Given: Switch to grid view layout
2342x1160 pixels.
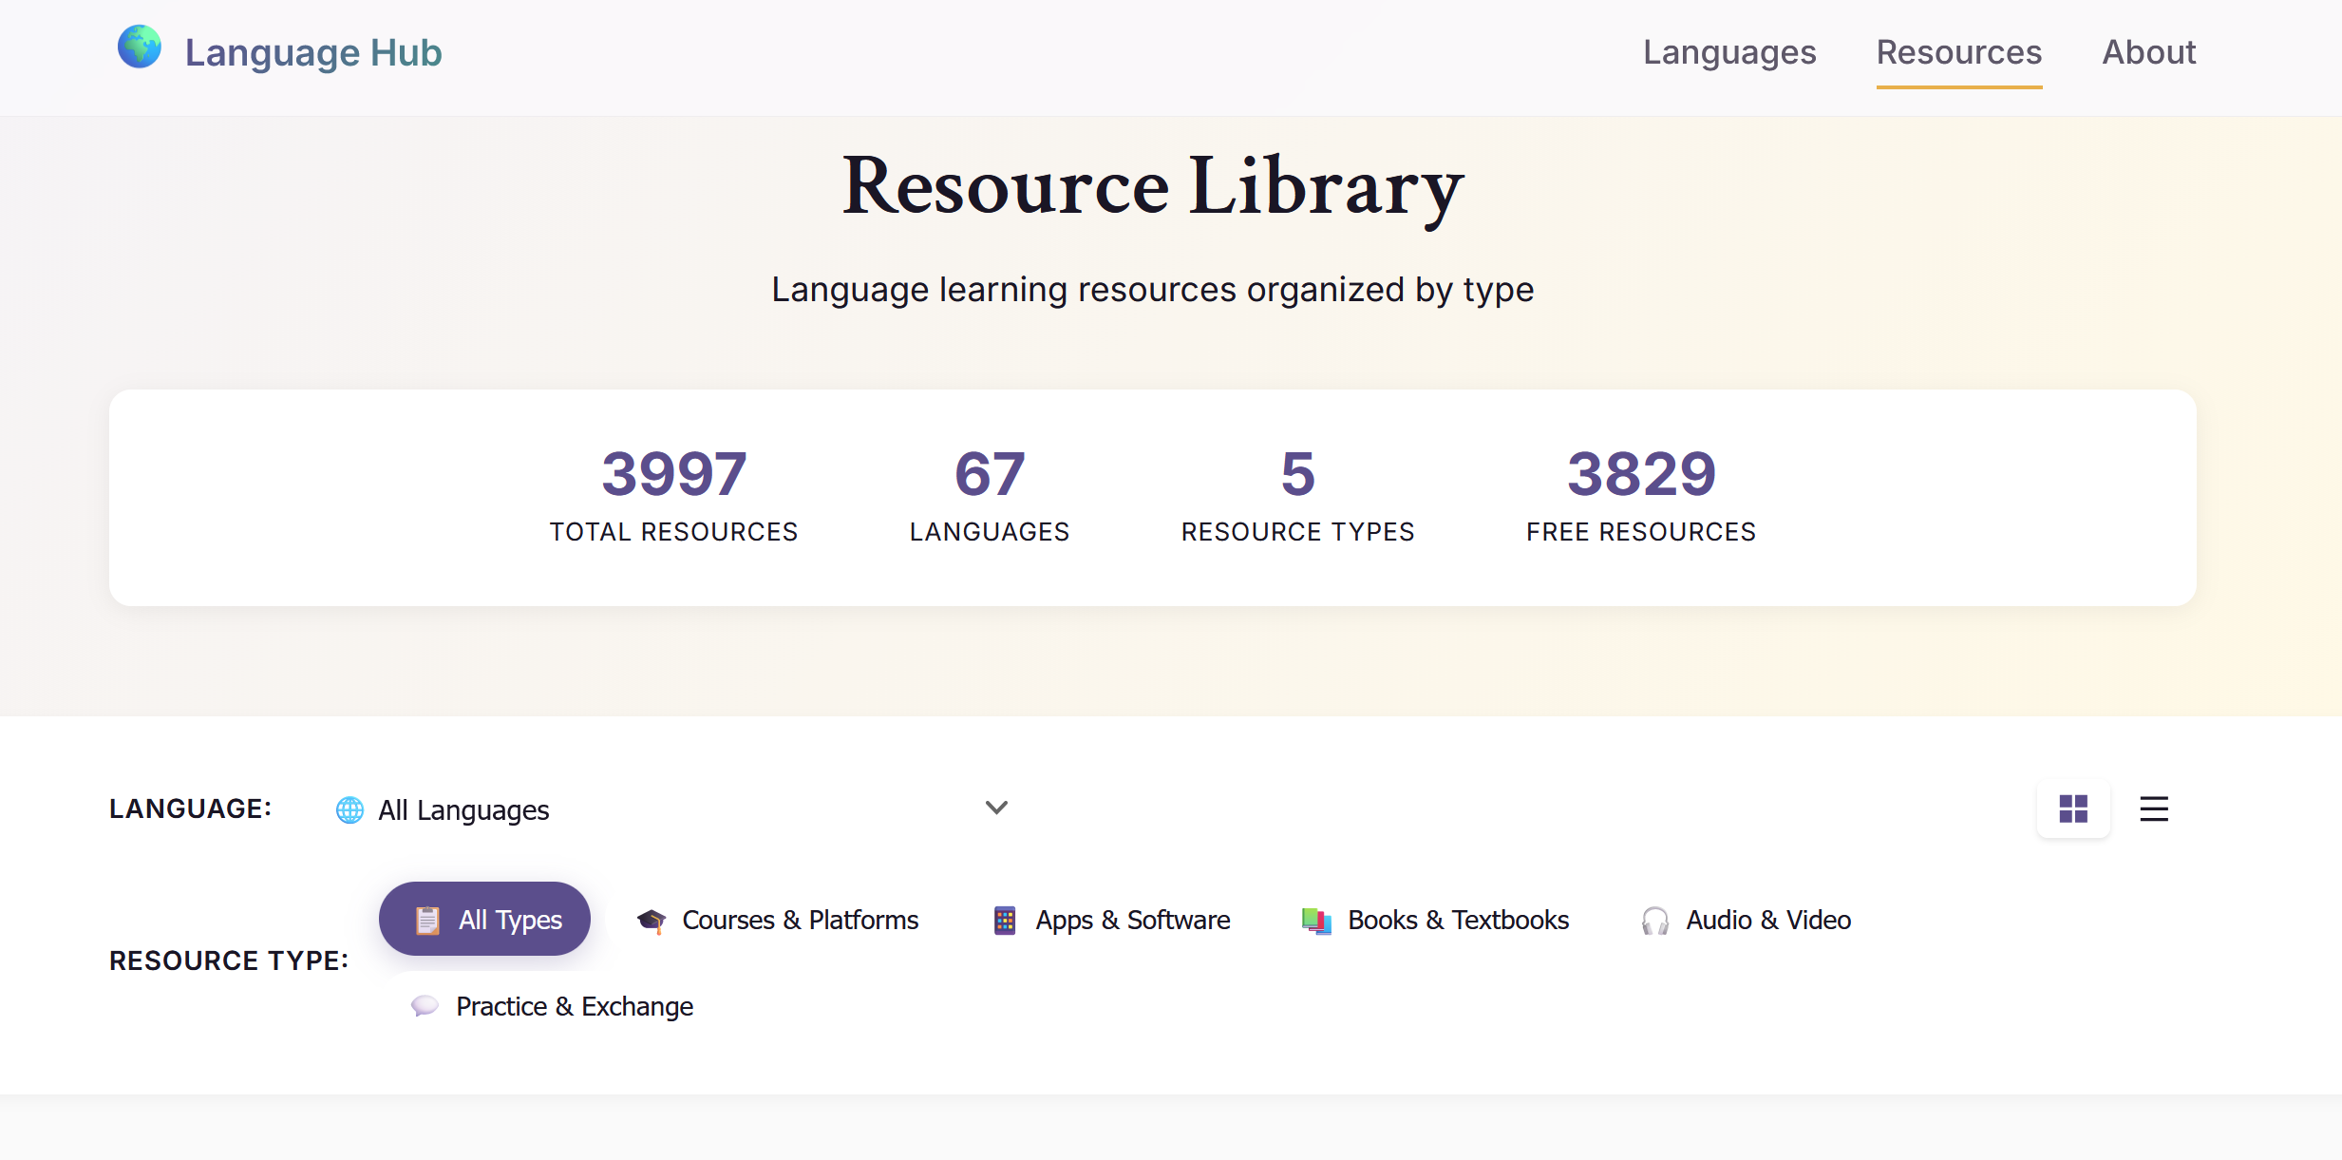Looking at the screenshot, I should click(2073, 808).
